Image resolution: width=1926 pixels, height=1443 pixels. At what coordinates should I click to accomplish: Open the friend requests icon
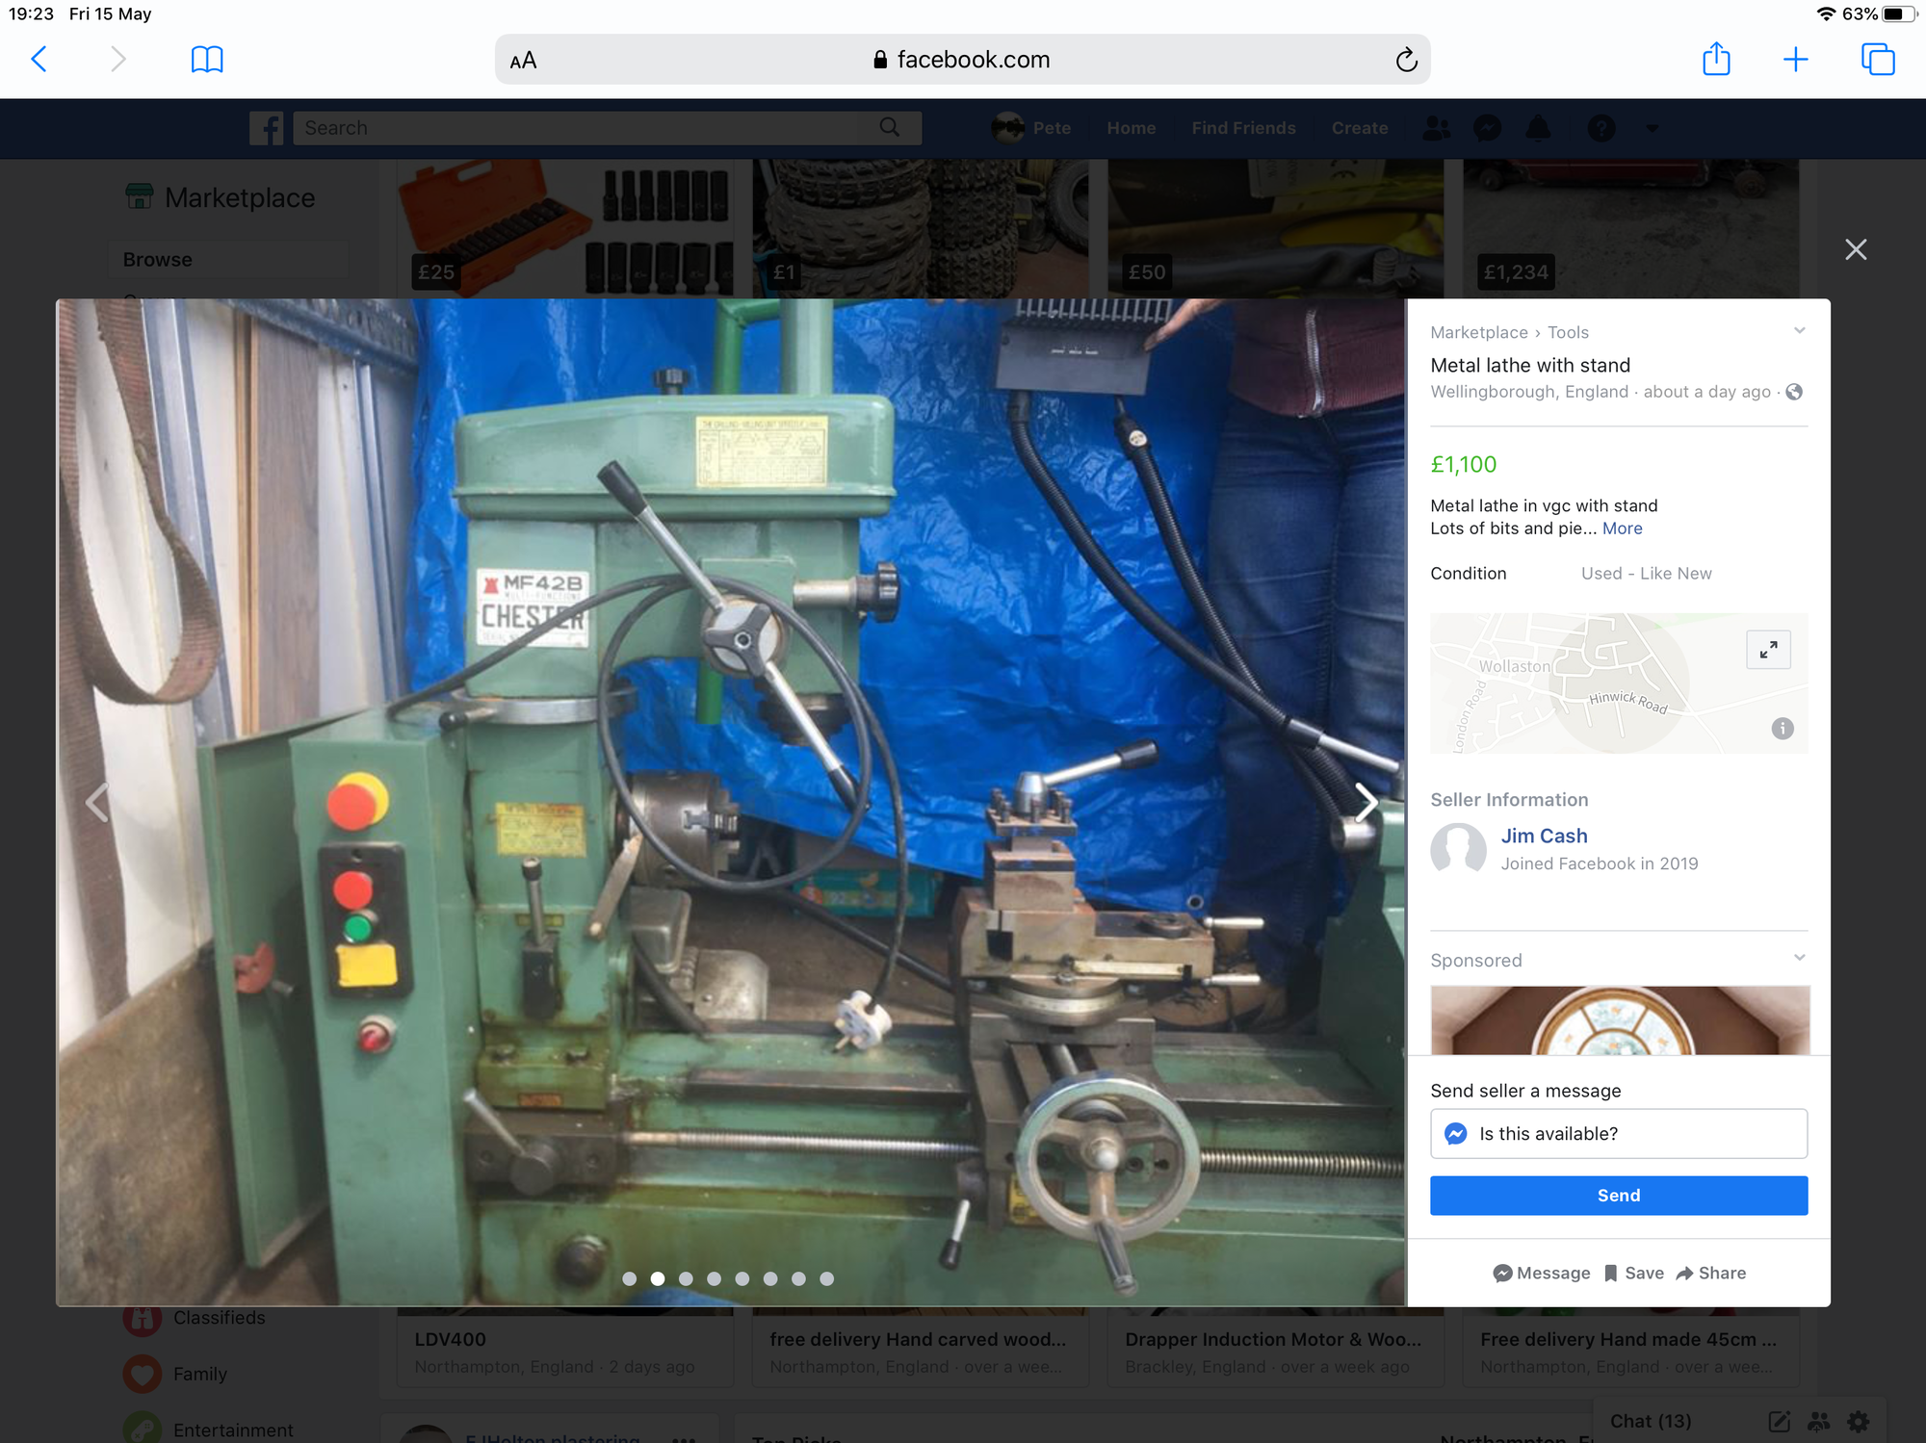[1437, 128]
